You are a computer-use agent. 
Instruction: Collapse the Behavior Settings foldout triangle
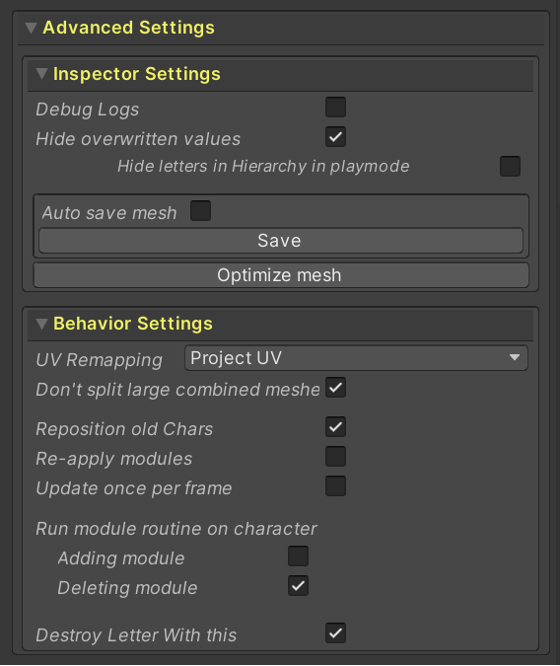coord(41,324)
